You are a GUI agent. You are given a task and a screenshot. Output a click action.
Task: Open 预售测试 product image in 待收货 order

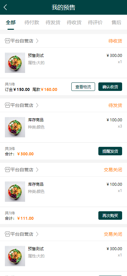(15, 63)
